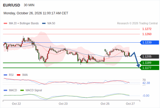Click the green MACD Signal legend icon

22,90
